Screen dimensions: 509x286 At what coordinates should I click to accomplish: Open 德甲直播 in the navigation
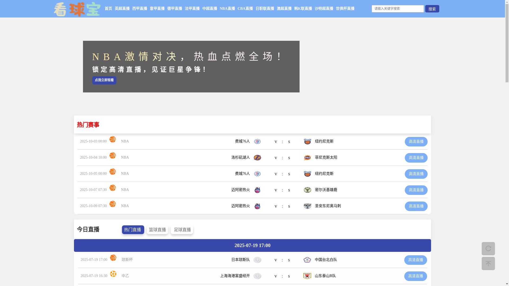(x=175, y=9)
